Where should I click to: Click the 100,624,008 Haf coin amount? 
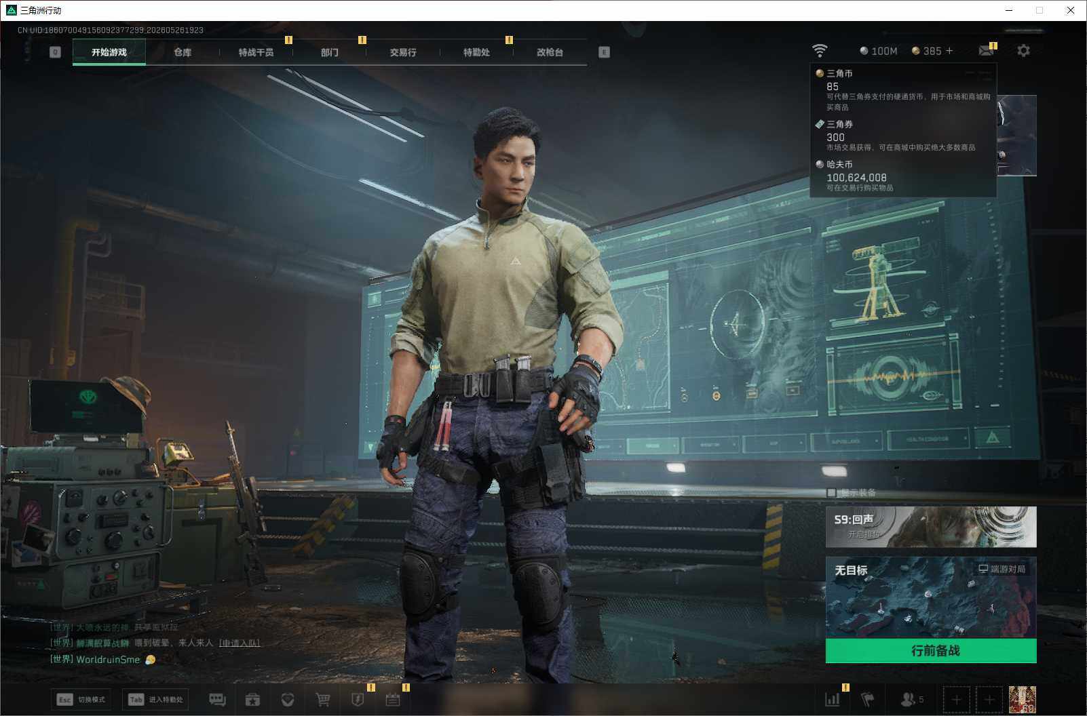856,178
